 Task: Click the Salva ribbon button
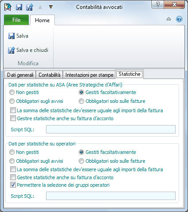click(x=18, y=36)
